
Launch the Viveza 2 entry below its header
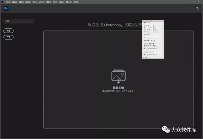(x=147, y=38)
